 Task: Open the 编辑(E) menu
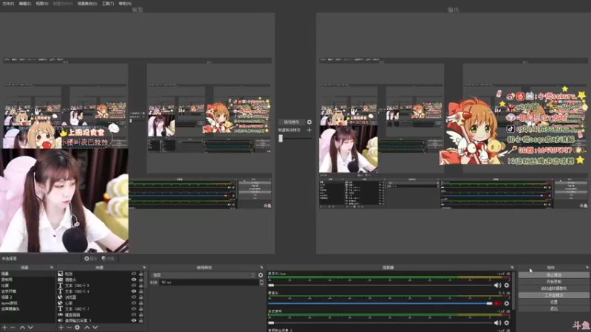coord(25,4)
